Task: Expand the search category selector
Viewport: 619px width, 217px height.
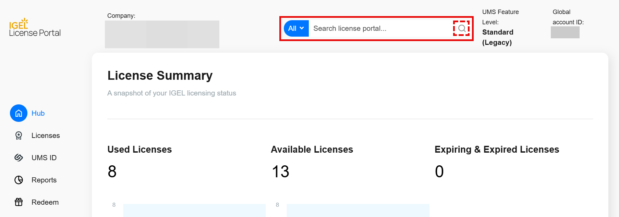Action: (x=295, y=28)
